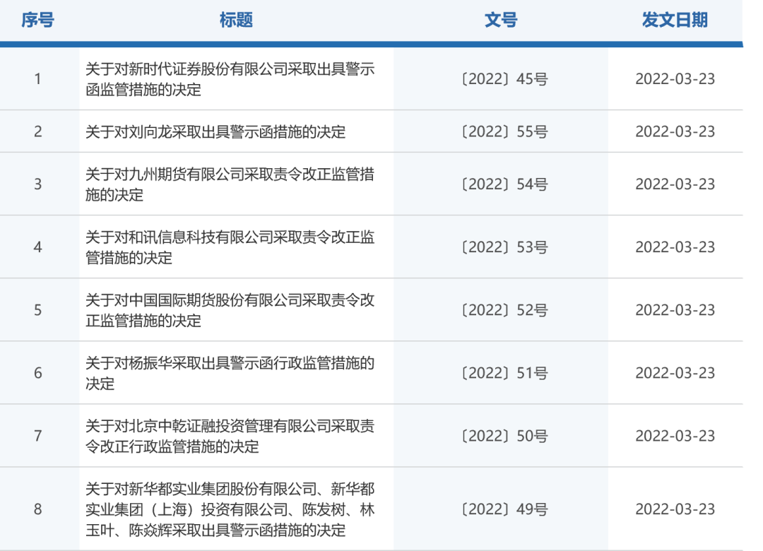The image size is (763, 551).
Task: Open the title about 新时代证券股份有限公司 warning letter
Action: 230,79
